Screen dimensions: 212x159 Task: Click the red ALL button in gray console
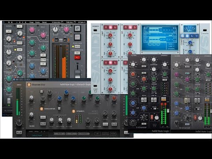coord(77,57)
